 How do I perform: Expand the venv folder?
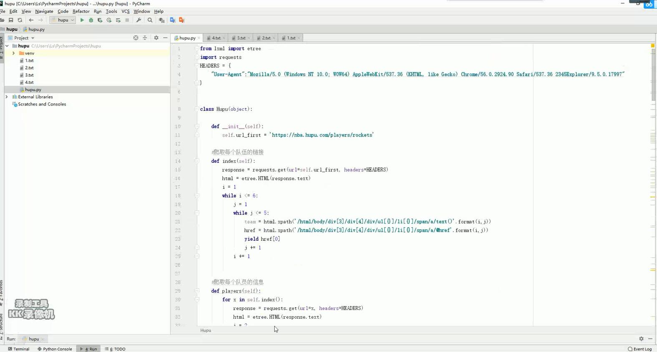13,53
